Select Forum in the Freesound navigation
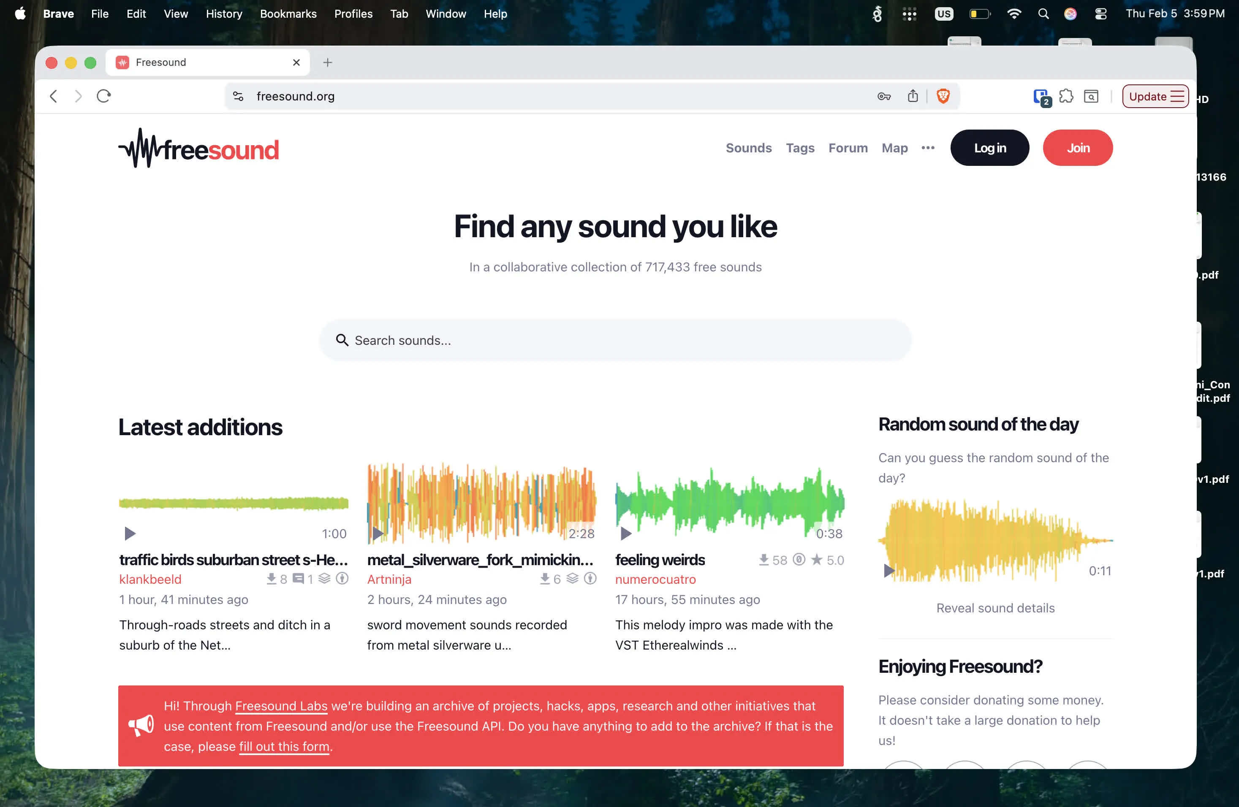The height and width of the screenshot is (807, 1239). tap(848, 148)
